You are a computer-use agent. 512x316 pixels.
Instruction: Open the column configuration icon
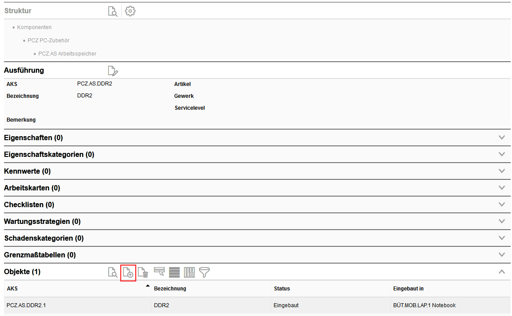coord(189,272)
